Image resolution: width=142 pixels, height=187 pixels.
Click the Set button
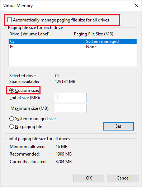pos(118,126)
